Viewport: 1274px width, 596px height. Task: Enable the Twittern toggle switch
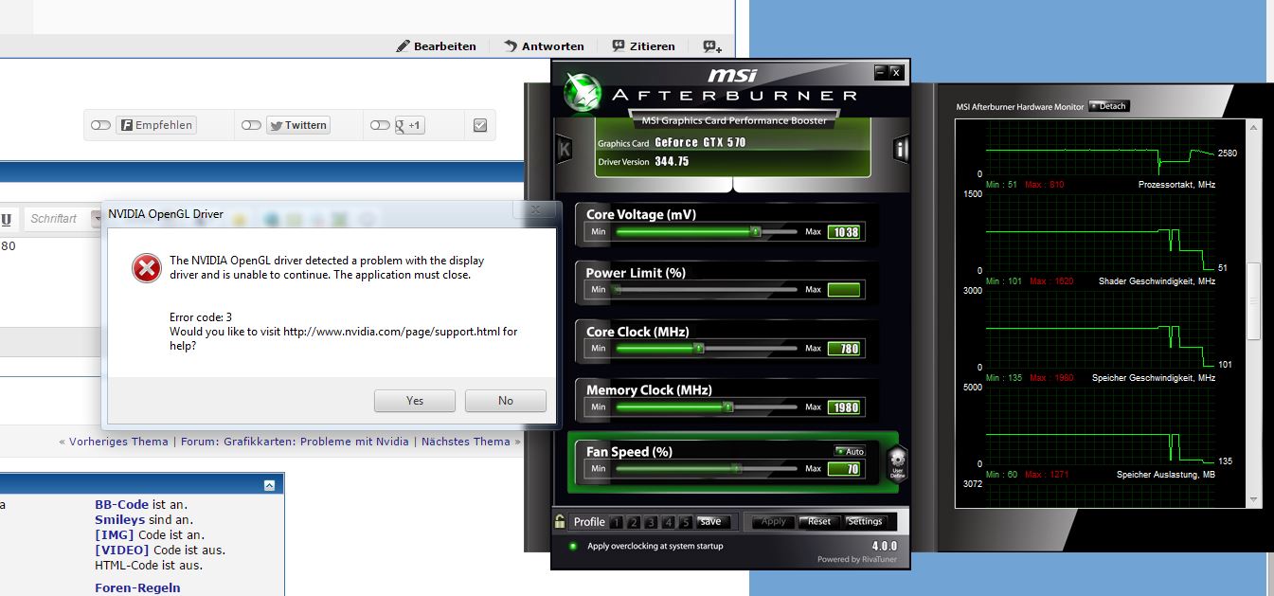[x=251, y=125]
